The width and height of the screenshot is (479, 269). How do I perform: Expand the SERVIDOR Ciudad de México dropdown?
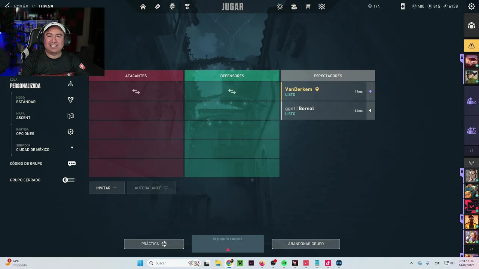tap(72, 148)
